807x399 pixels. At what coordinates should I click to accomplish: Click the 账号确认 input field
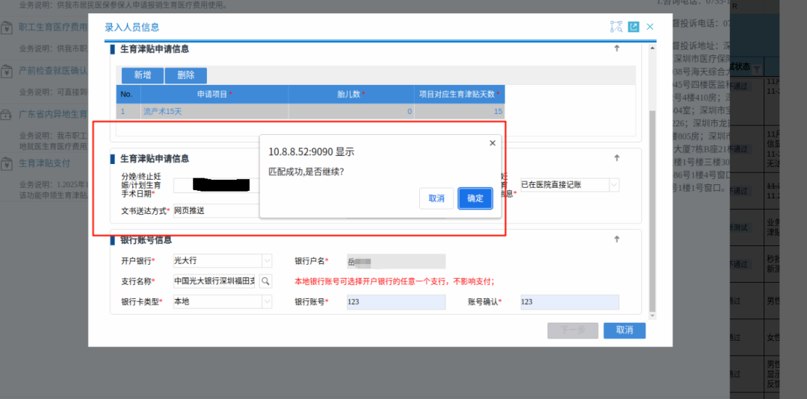pyautogui.click(x=569, y=302)
